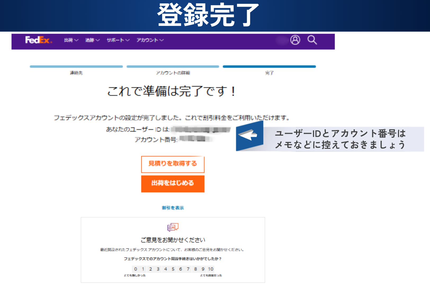Click the survey question about account opening
The width and height of the screenshot is (430, 285).
point(173,259)
